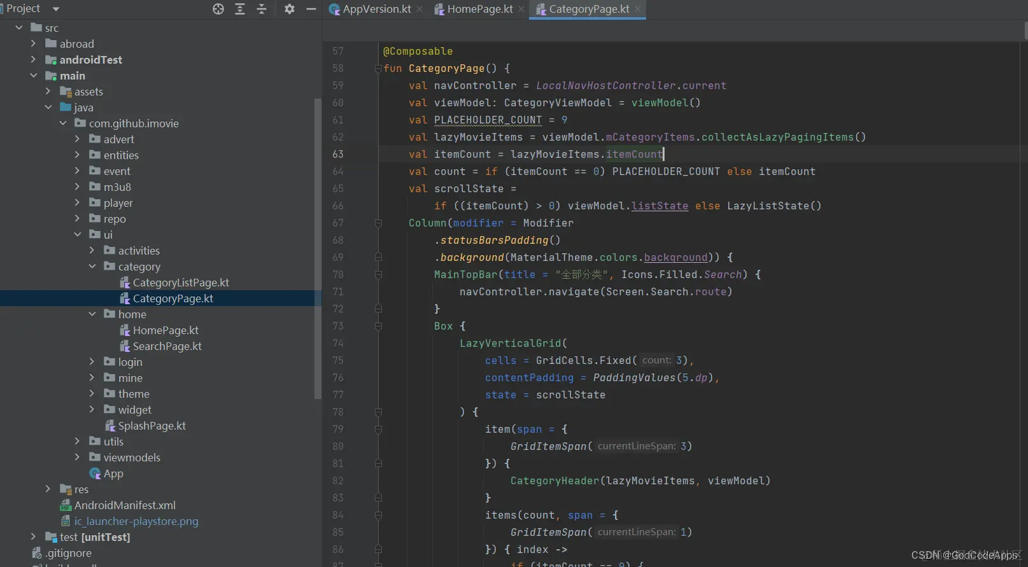
Task: Expand the login package
Action: coord(92,361)
